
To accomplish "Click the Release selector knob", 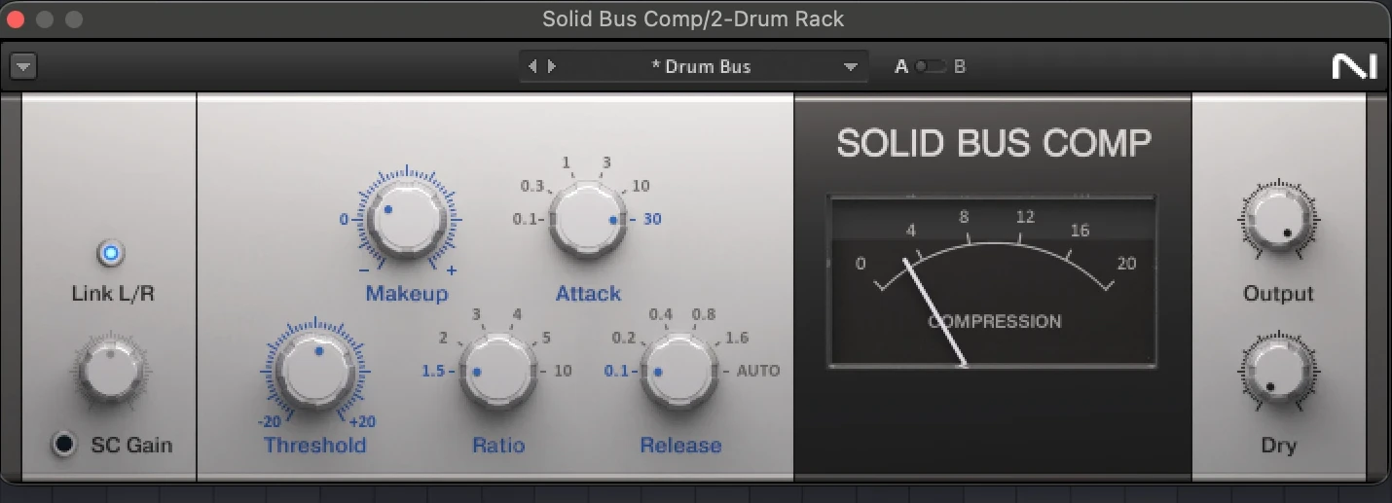I will point(678,371).
